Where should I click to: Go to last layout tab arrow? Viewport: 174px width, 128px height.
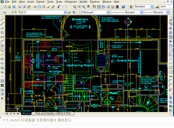coord(18,113)
